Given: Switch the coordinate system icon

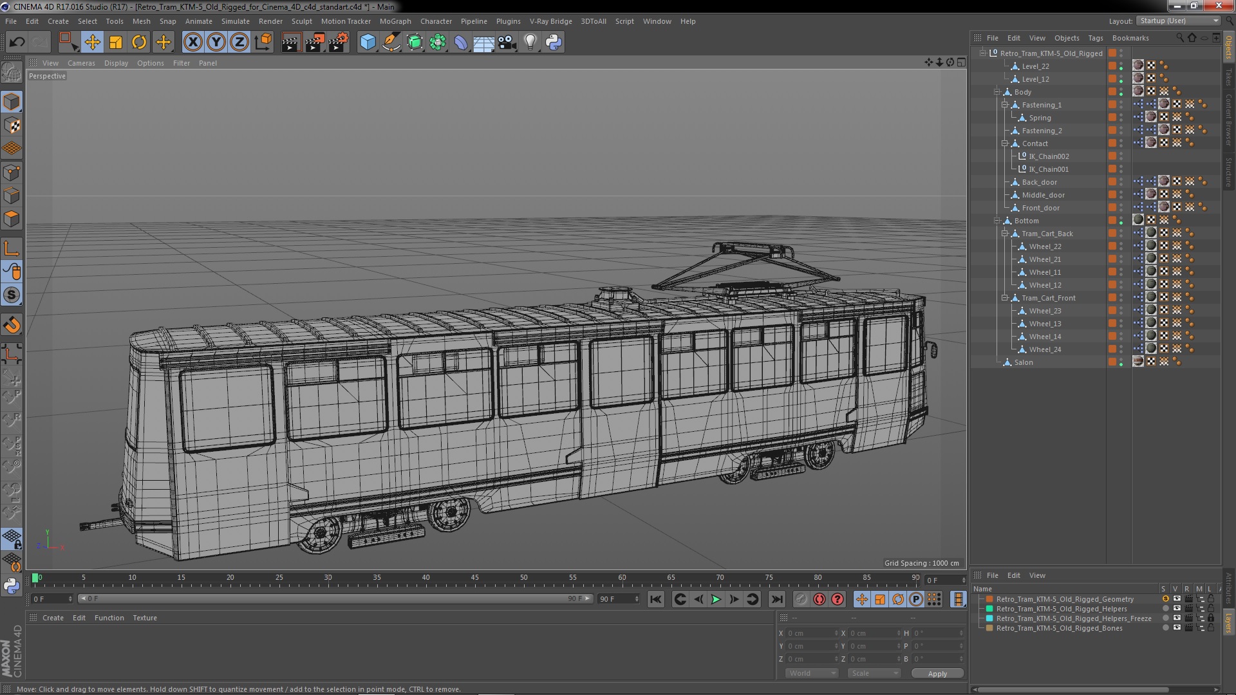Looking at the screenshot, I should 263,42.
